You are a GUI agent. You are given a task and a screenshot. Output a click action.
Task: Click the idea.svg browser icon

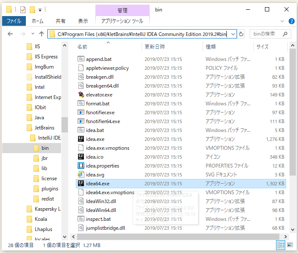81,174
